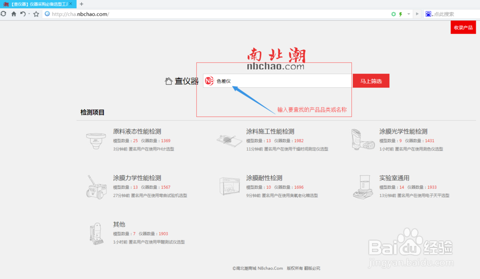Open 实验室通用 category link
Viewport: 480px width, 279px height.
pos(394,178)
